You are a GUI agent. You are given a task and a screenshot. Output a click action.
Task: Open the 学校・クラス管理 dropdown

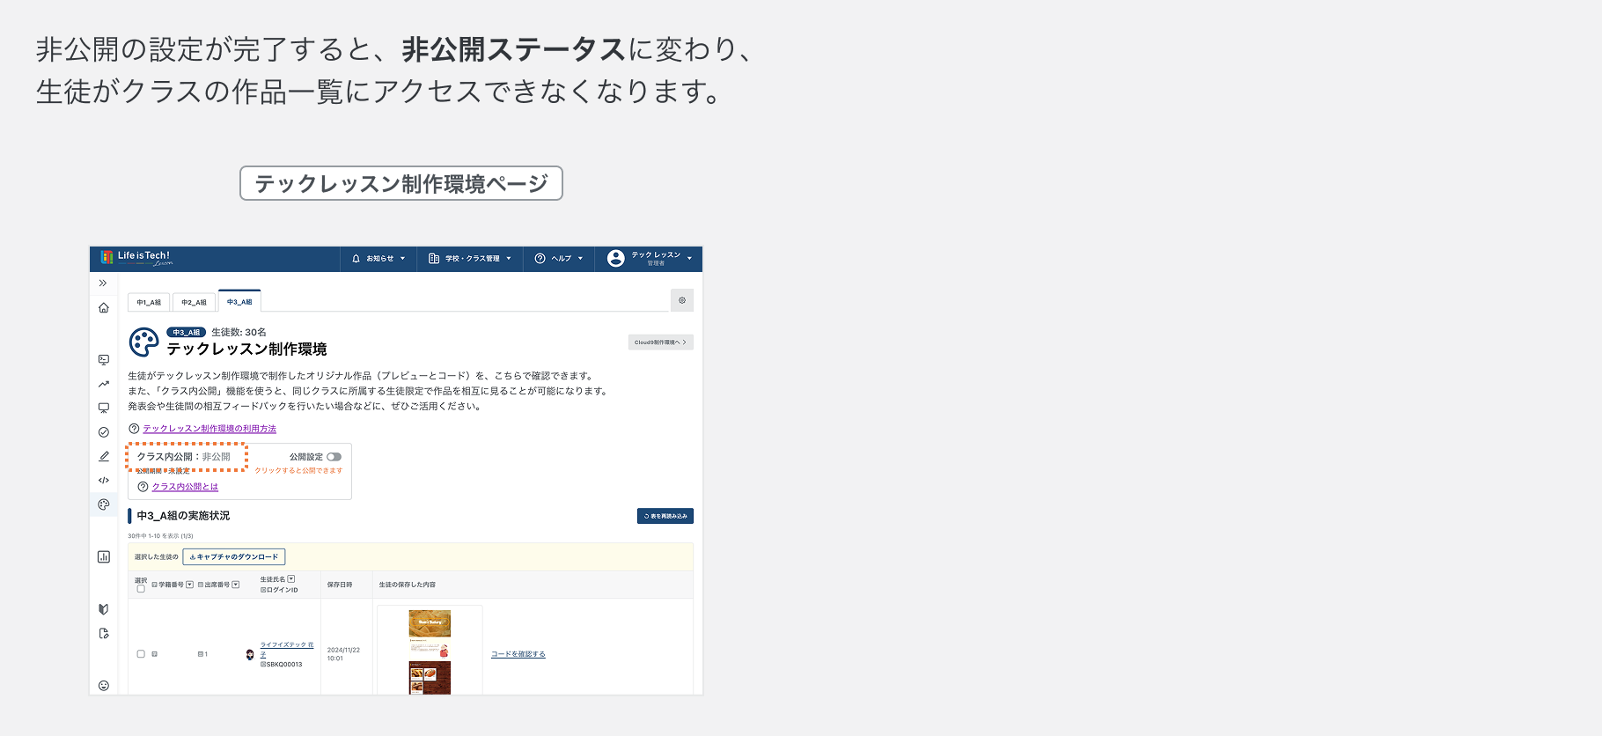470,259
